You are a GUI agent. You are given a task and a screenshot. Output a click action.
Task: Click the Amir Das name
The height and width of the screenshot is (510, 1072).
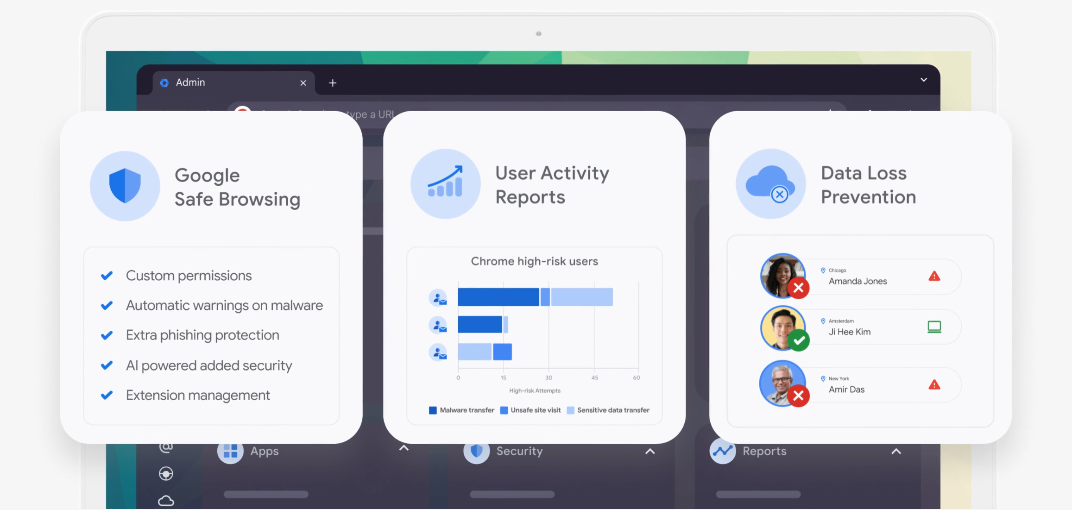pos(846,390)
